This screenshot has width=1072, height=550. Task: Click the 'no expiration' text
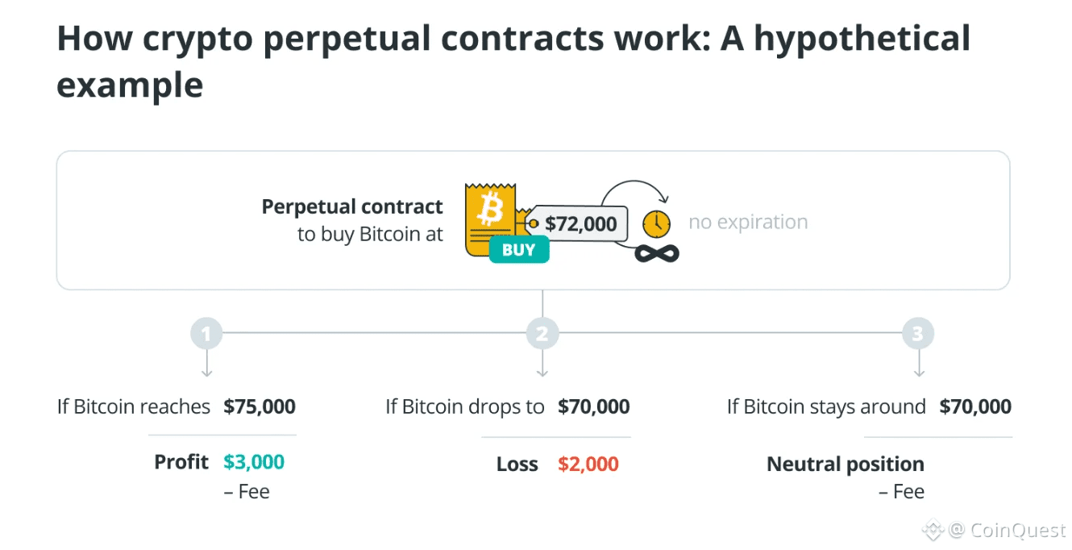[x=748, y=223]
